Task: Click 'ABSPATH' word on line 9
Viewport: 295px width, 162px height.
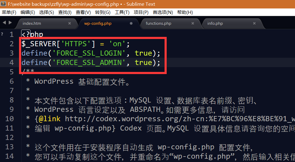Action: (145, 109)
